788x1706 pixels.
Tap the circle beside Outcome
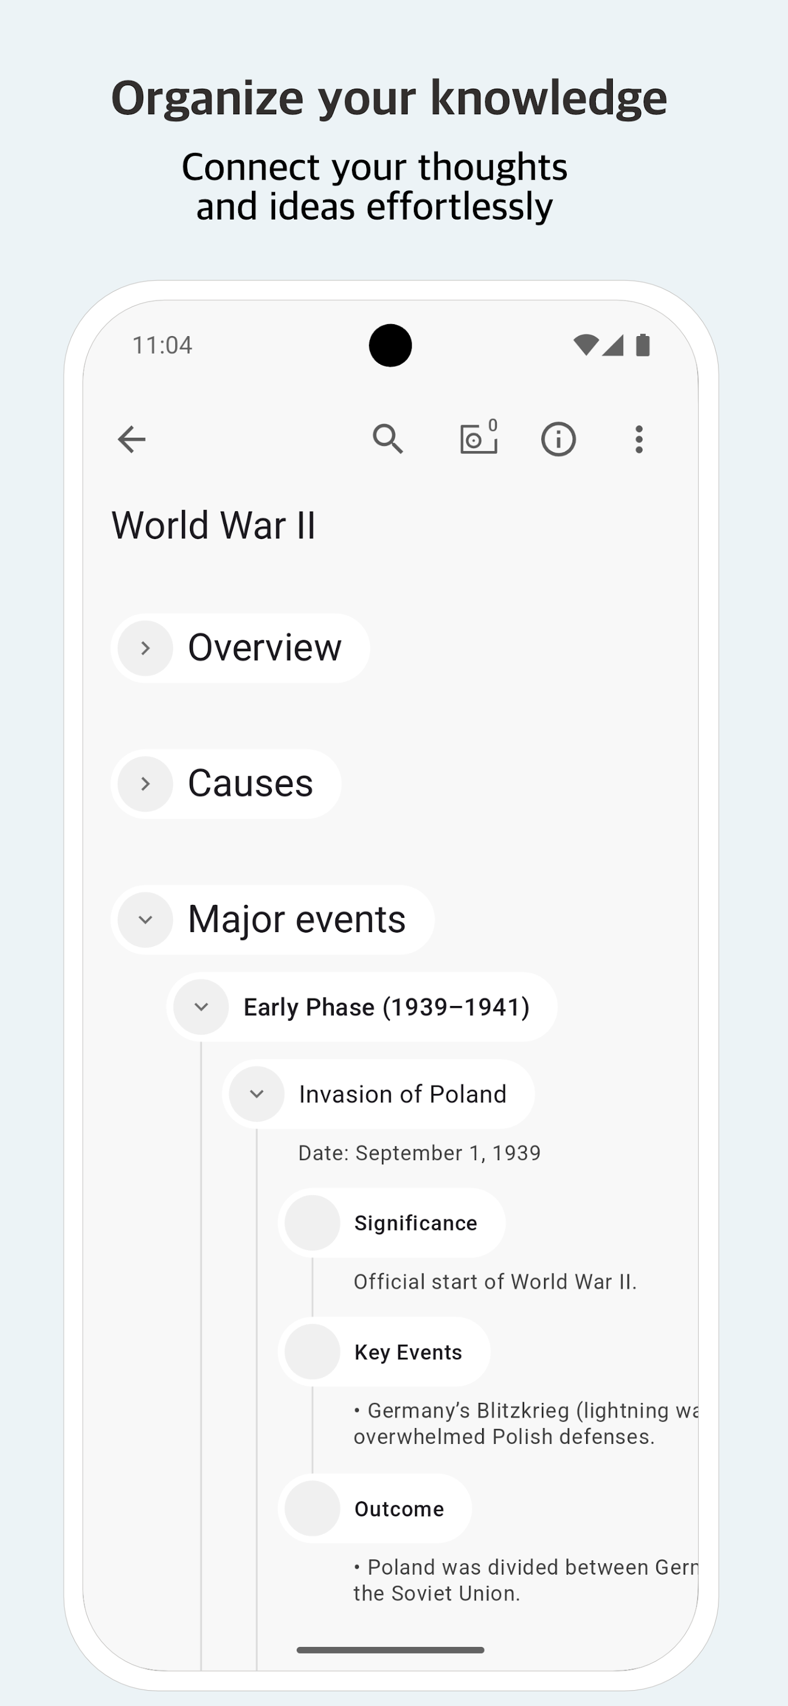pos(313,1509)
